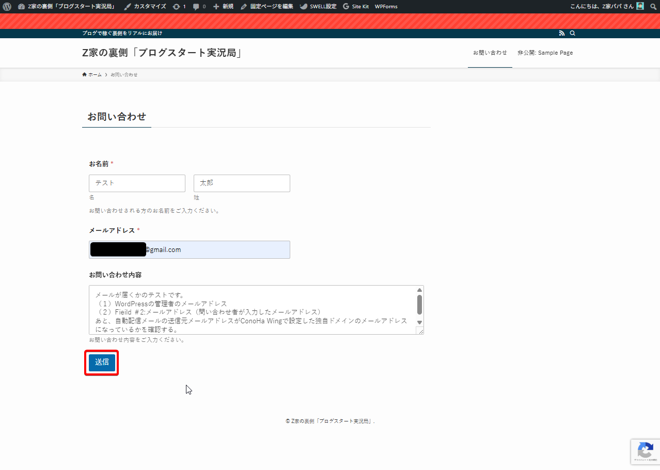Open 新規 menu in admin bar
This screenshot has width=660, height=470.
[x=223, y=7]
